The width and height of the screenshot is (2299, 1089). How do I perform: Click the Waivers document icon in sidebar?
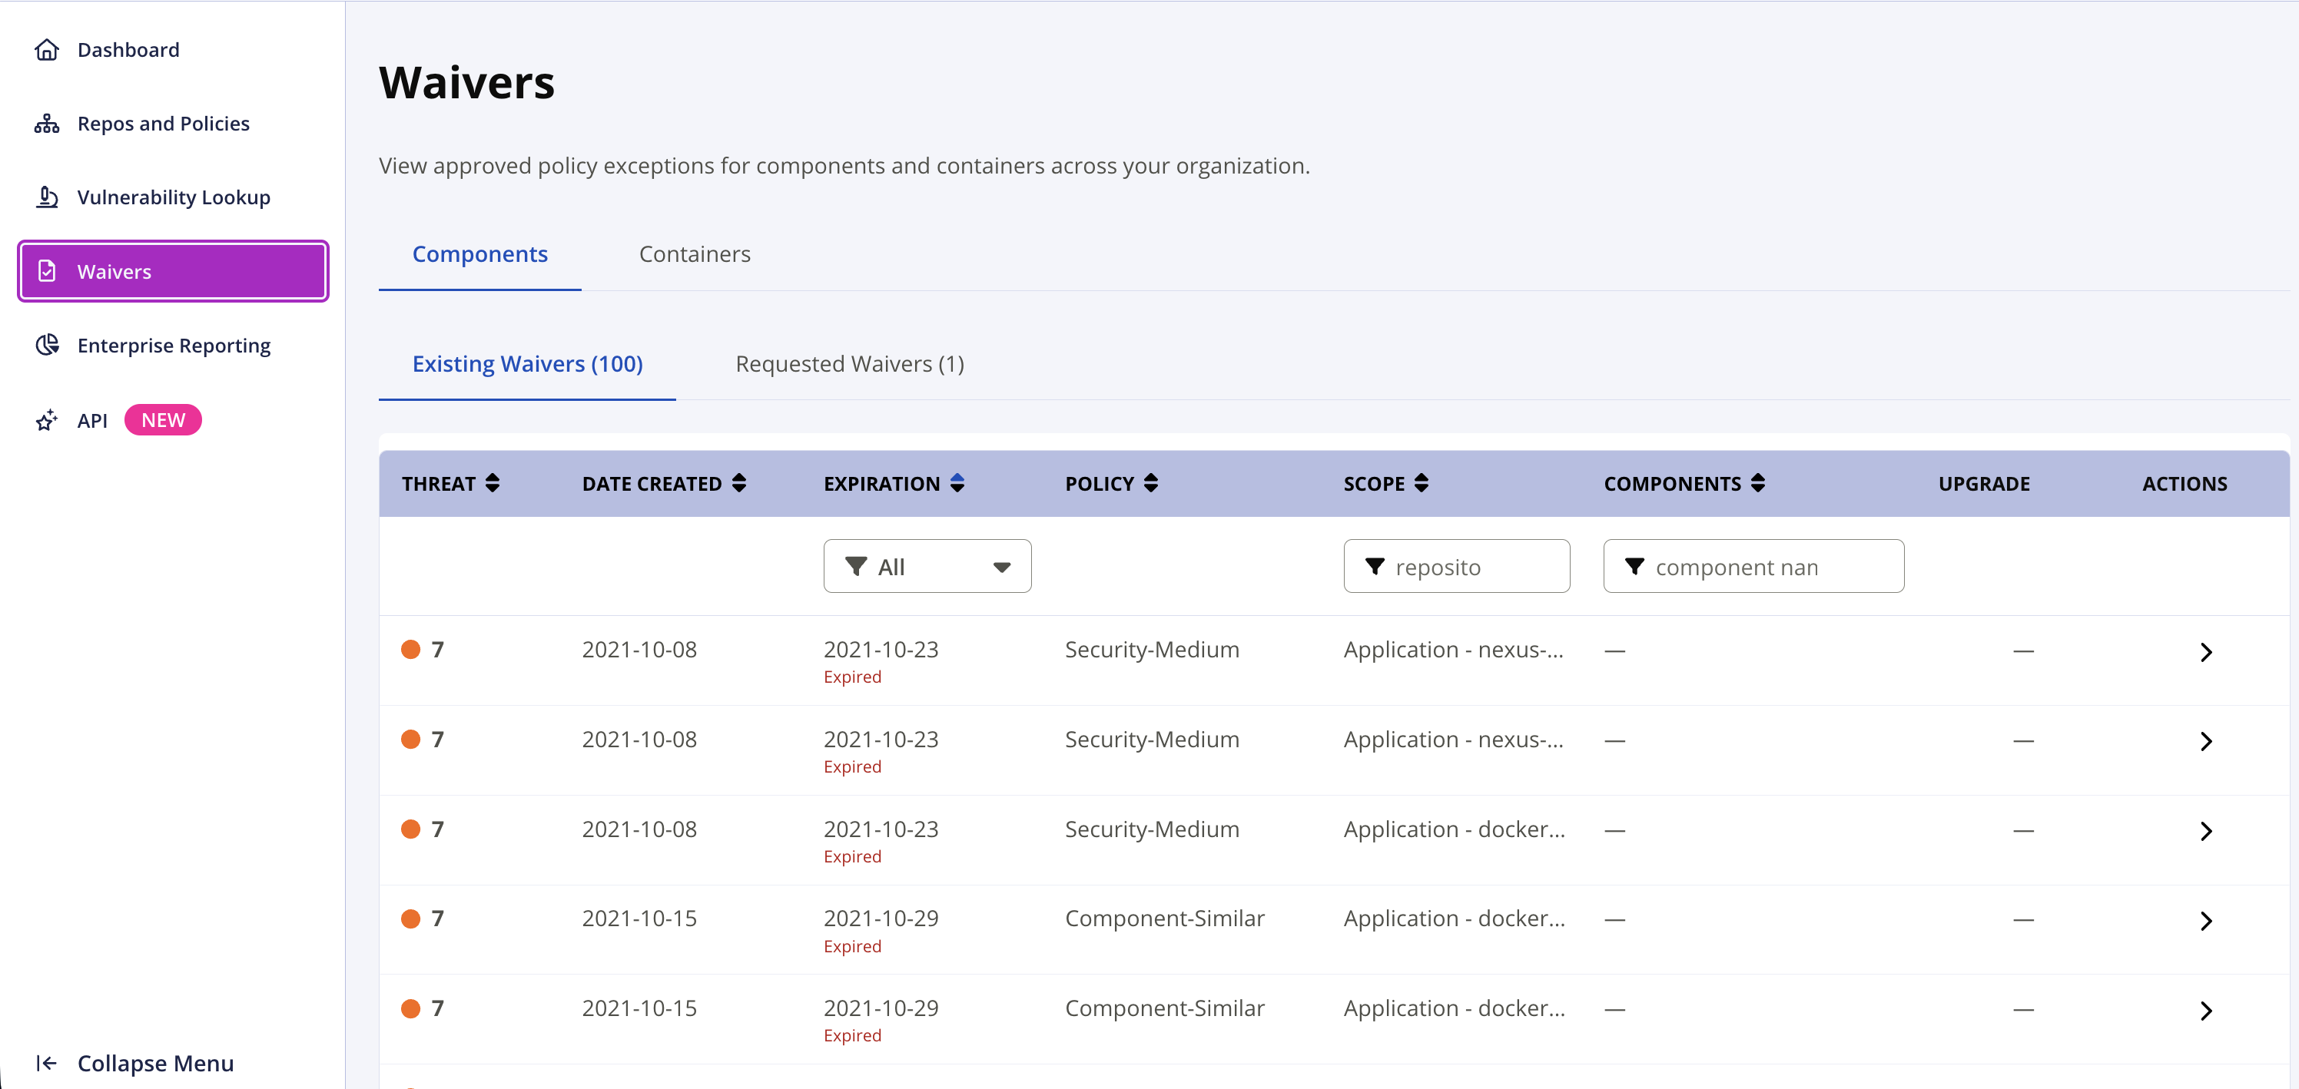click(46, 271)
